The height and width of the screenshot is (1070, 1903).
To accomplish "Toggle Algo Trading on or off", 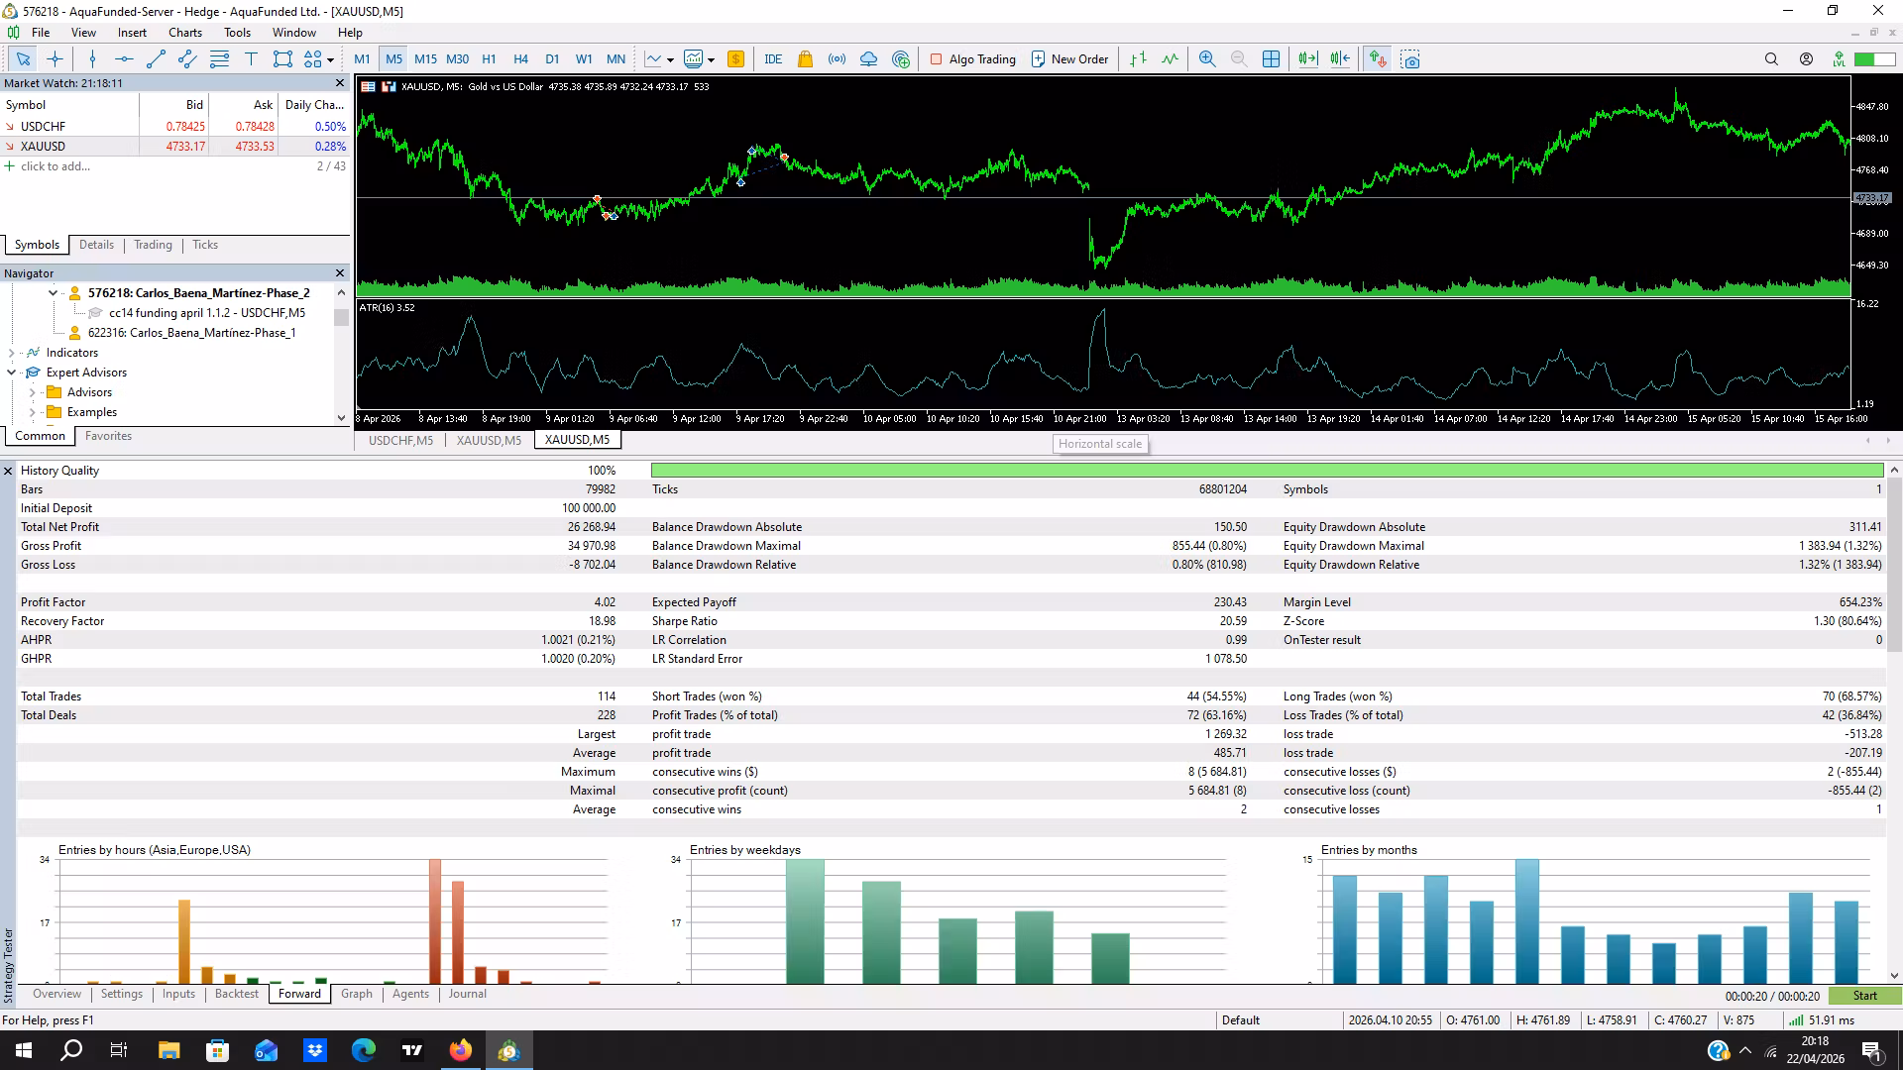I will tap(972, 59).
